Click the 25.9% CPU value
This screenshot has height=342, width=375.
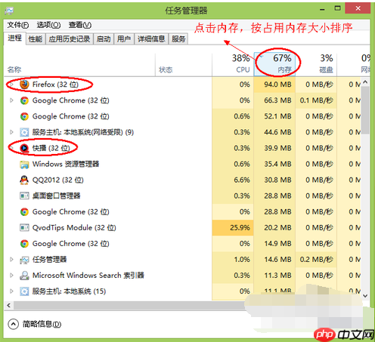(x=240, y=228)
